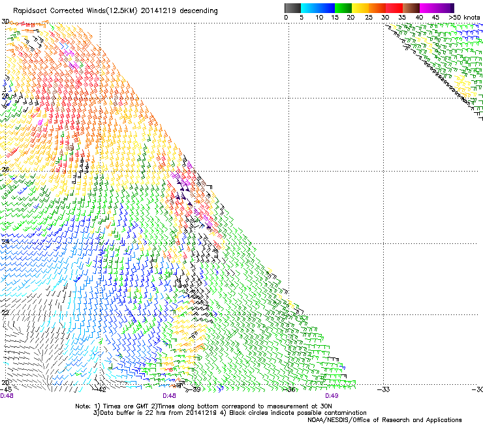Pick the orange 25-30 knots legend swatch
The height and width of the screenshot is (424, 483).
377,8
